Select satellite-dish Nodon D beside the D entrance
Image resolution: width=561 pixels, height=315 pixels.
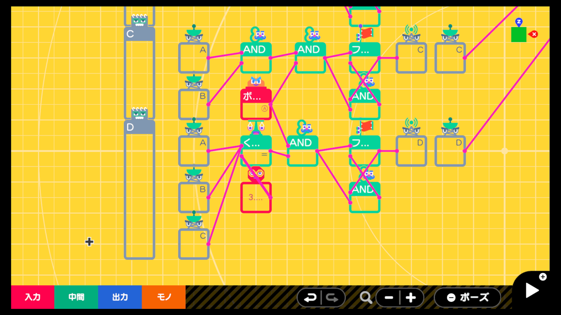(450, 151)
